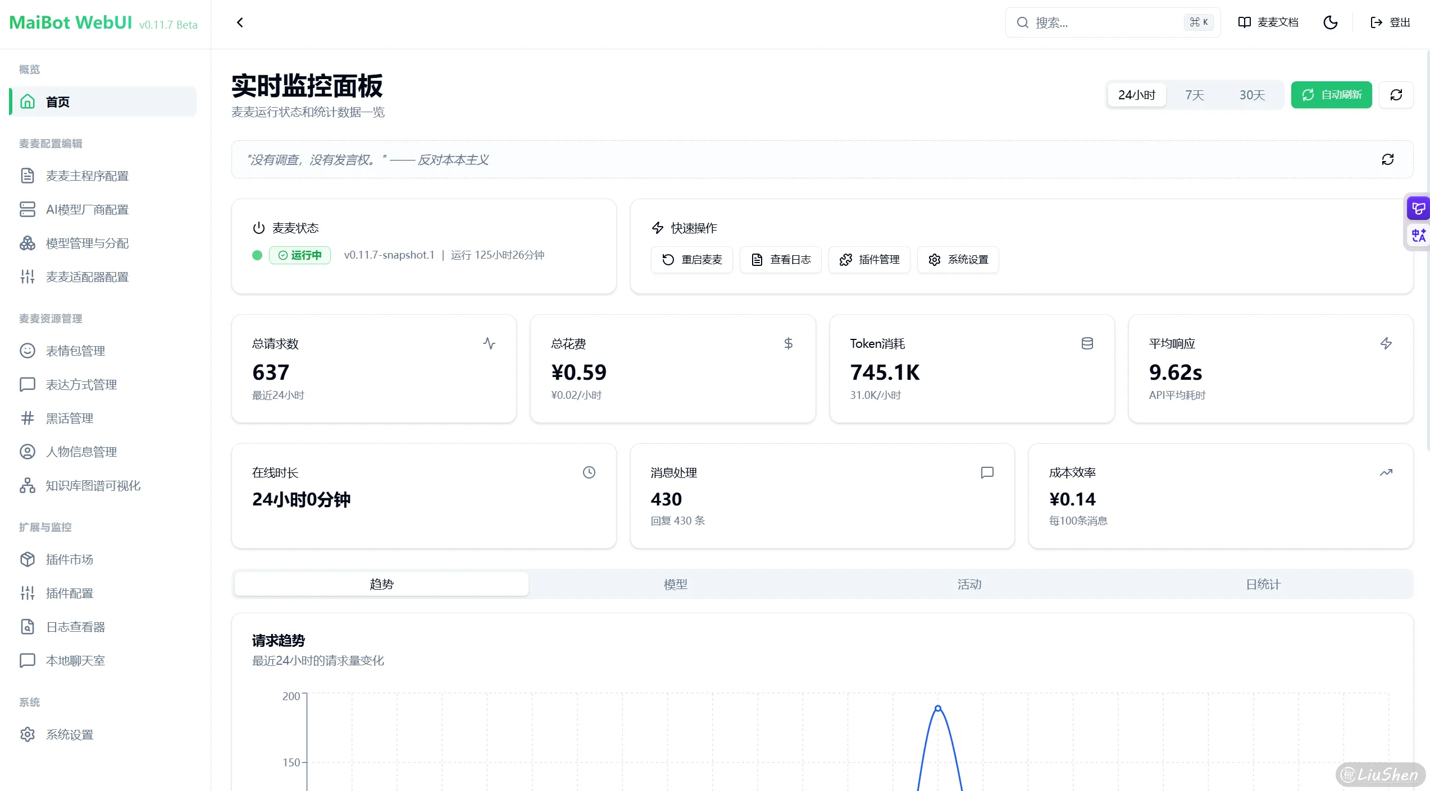Click the 重启麦麦 button
The height and width of the screenshot is (791, 1430).
[691, 260]
